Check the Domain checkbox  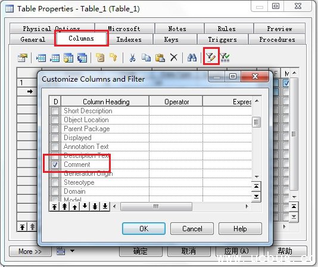(55, 191)
